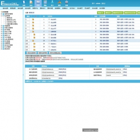Image resolution: width=140 pixels, height=140 pixels.
Task: Click the search_news2.js address field
Action: point(114,72)
